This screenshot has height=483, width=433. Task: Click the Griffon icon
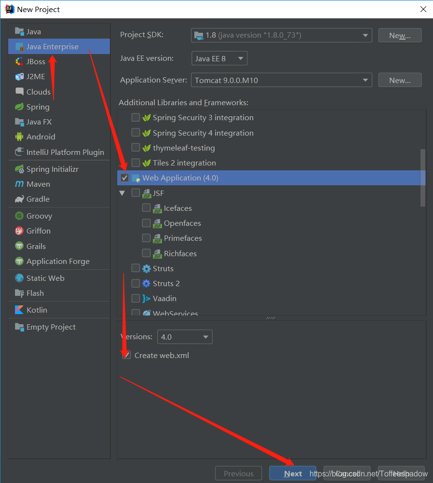(x=19, y=231)
